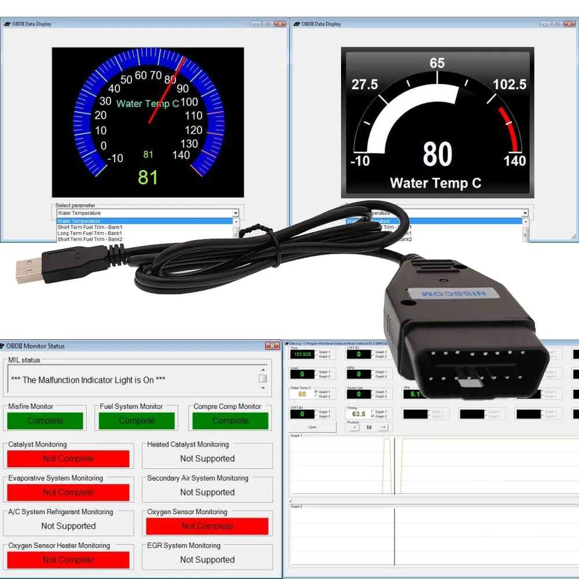Screen dimensions: 579x579
Task: Check Graph 2 for Speed kph
Action: (x=372, y=397)
